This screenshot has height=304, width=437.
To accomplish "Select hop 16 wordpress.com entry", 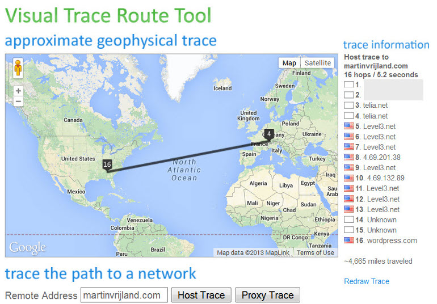I will coord(386,240).
